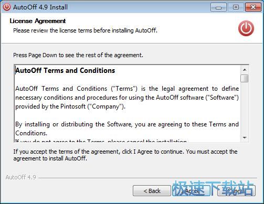Image resolution: width=264 pixels, height=204 pixels.
Task: Click the 'Press Page Down' instruction text
Action: [x=78, y=55]
